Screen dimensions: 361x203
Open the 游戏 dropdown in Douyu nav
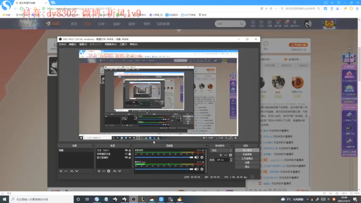coord(132,24)
